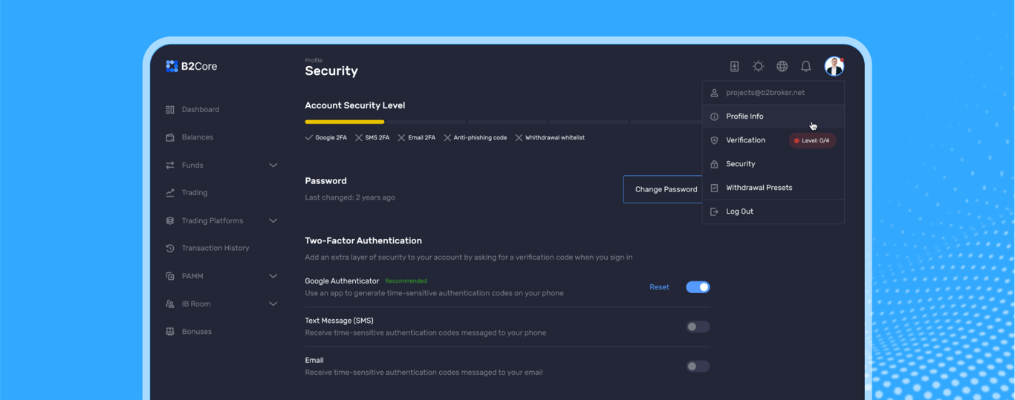Expand Trading Platforms chevron
This screenshot has width=1015, height=400.
(273, 220)
